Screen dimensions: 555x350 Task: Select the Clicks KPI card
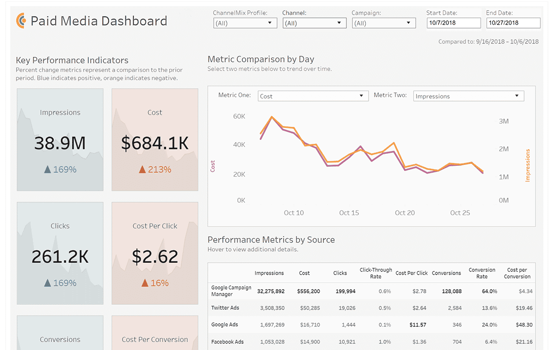(60, 253)
